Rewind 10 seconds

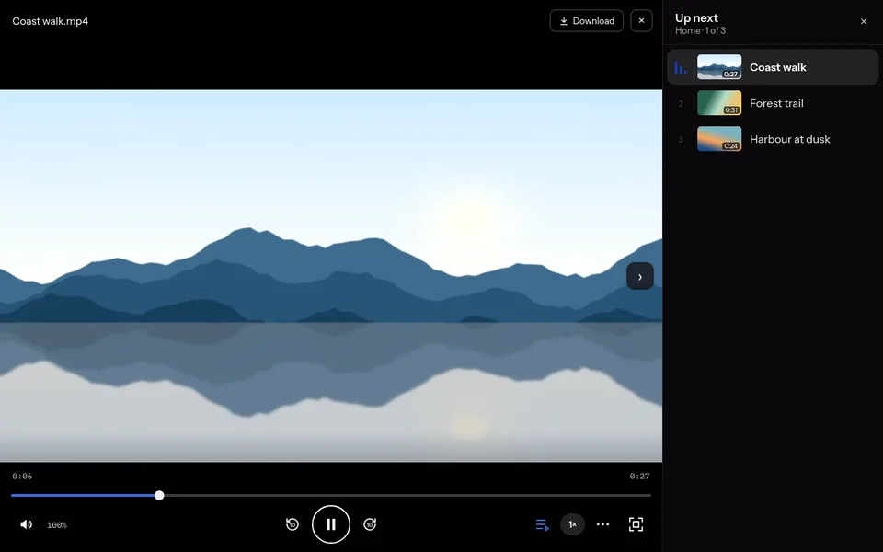(292, 524)
